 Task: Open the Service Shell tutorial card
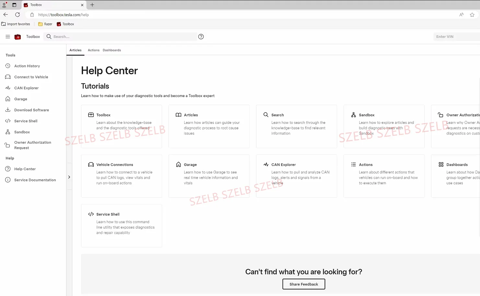pos(122,226)
